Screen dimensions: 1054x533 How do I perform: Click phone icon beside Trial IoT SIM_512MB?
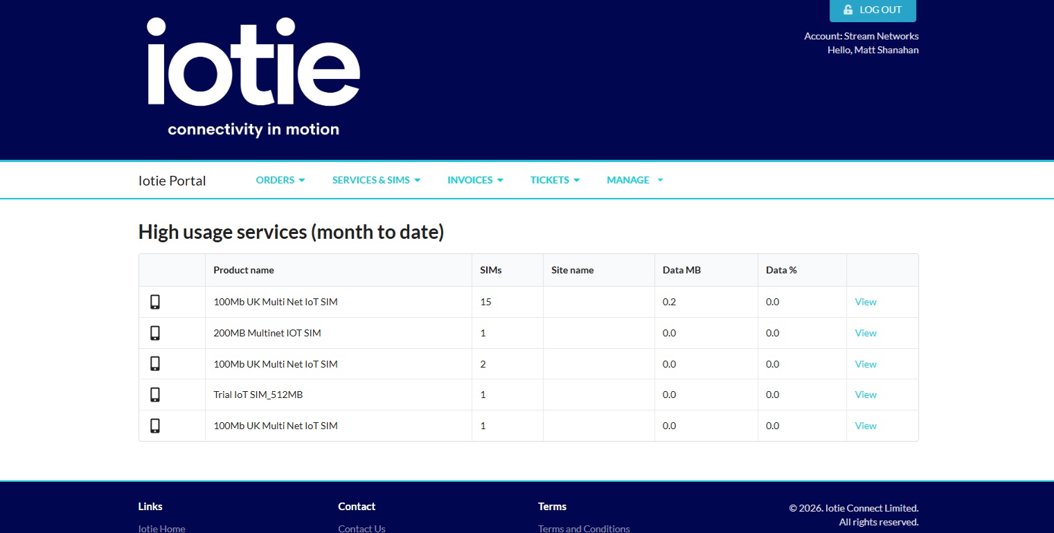[x=155, y=395]
